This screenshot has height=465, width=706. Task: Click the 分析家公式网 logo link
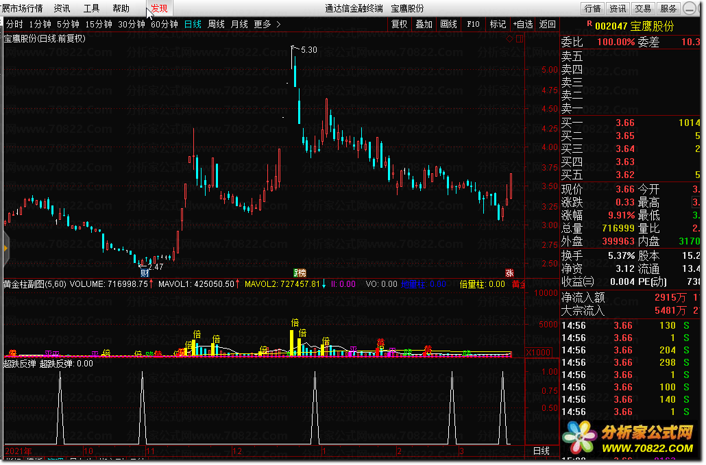[x=629, y=438]
